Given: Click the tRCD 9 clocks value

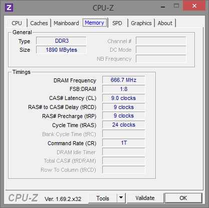Looking at the screenshot, I should (x=124, y=107).
